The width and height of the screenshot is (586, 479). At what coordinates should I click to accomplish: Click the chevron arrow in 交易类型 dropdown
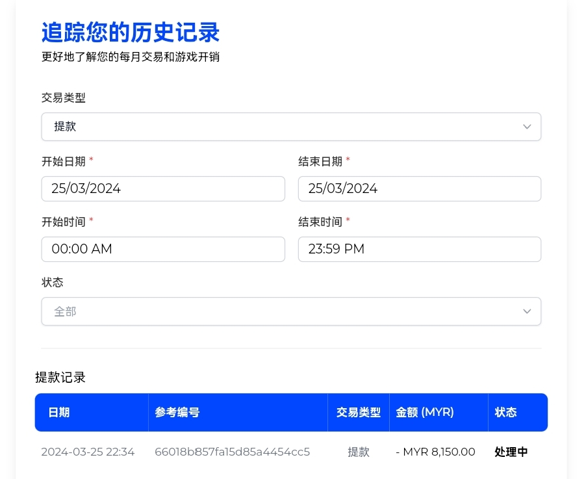tap(527, 127)
